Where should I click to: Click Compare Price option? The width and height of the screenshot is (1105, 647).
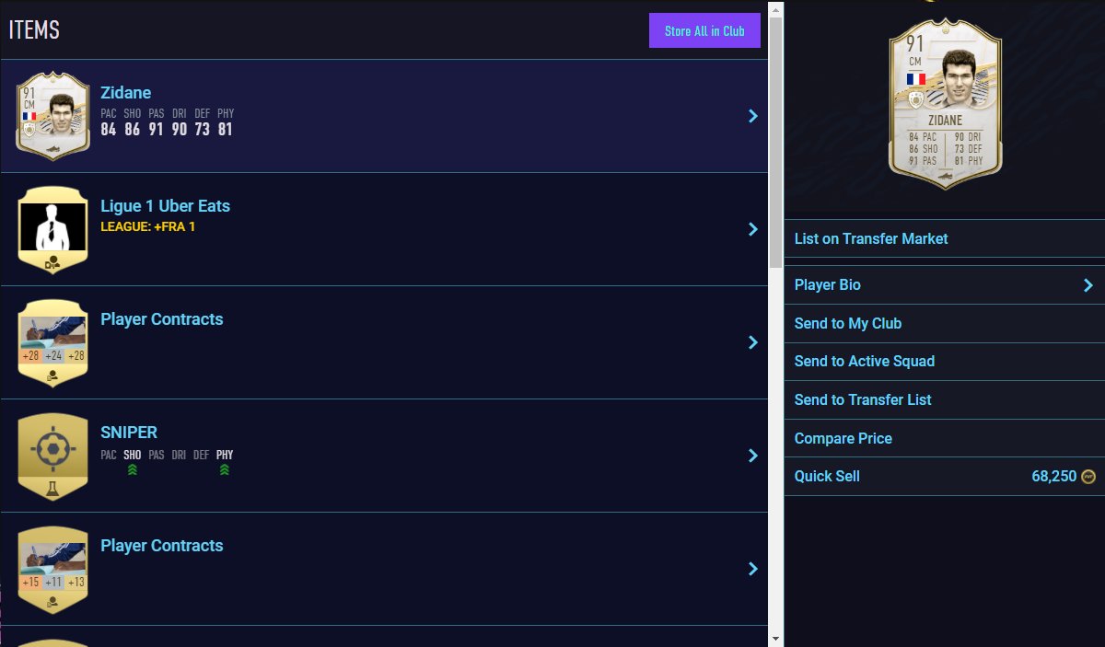pyautogui.click(x=944, y=438)
